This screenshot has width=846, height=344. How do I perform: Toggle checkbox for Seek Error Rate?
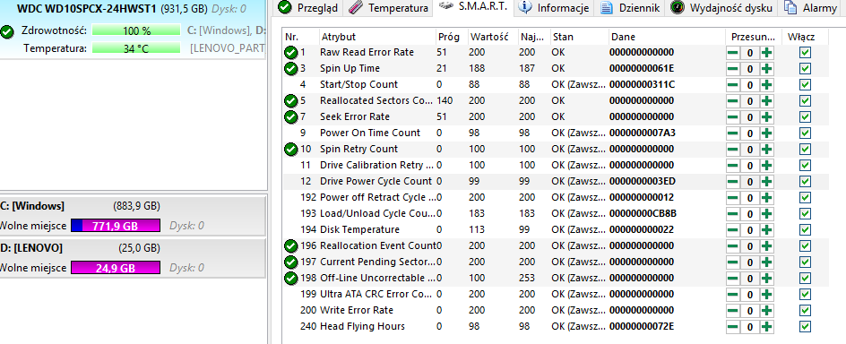point(805,117)
